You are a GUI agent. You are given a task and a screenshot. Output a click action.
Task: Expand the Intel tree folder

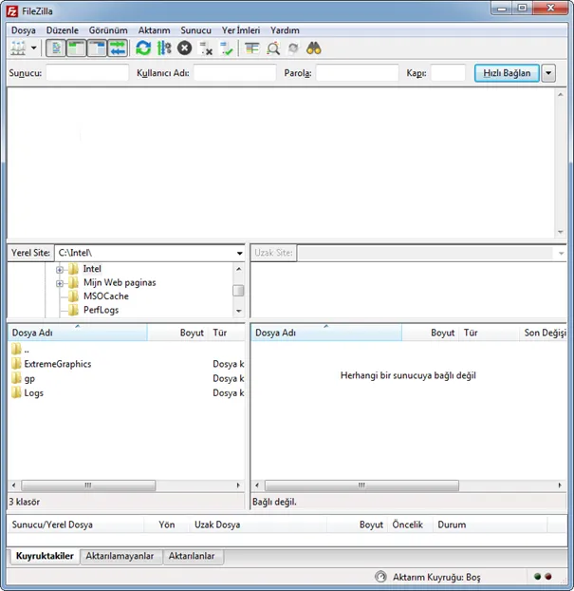pyautogui.click(x=60, y=270)
